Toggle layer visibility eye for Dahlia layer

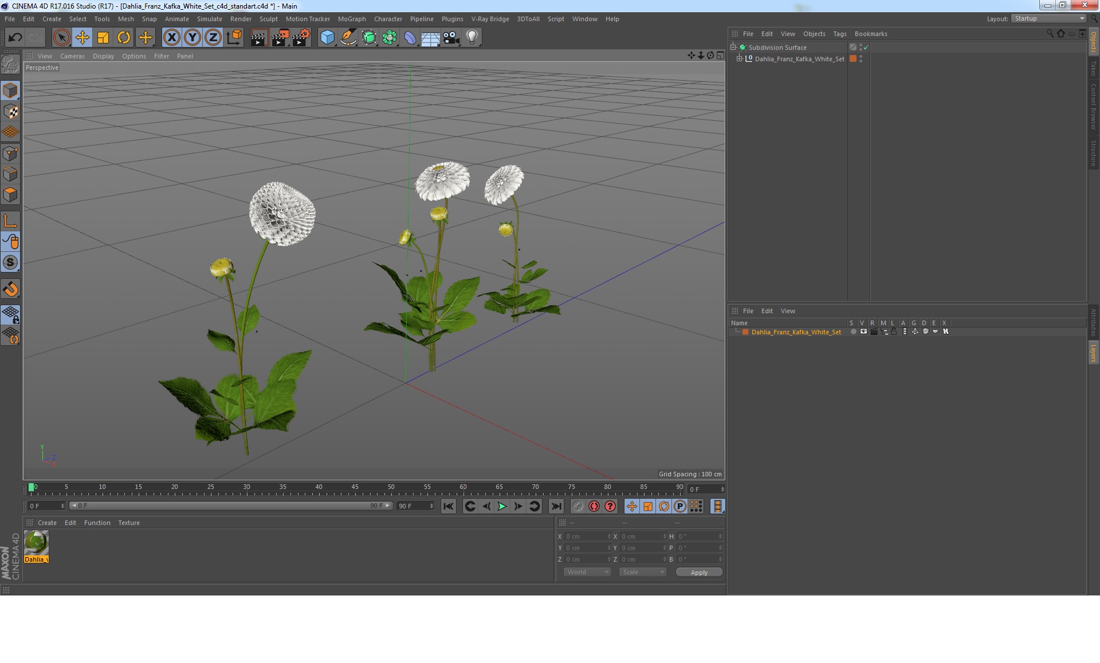coord(863,331)
